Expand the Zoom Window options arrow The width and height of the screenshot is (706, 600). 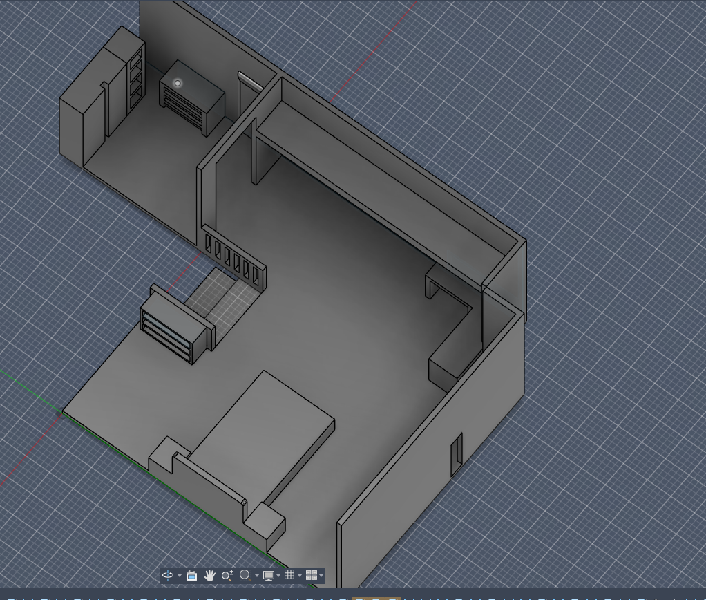pos(257,576)
